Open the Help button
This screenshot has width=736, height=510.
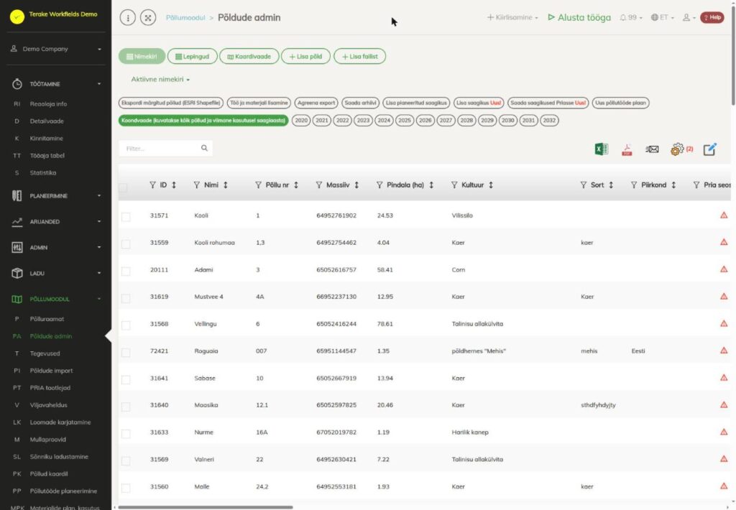[x=712, y=17]
